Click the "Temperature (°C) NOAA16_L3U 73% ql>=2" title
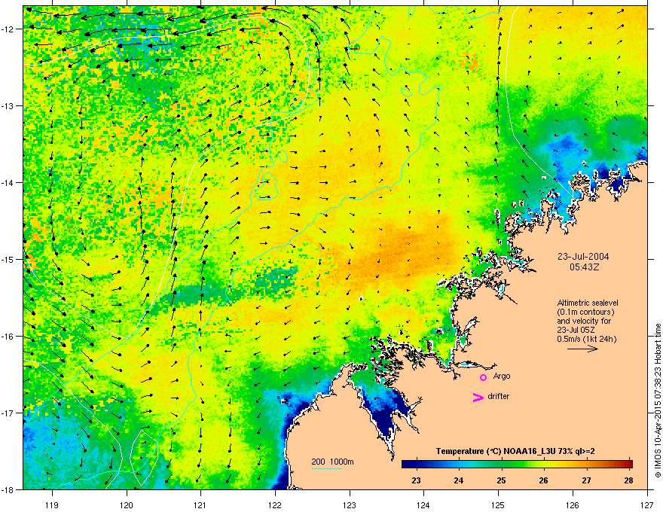663x512 pixels. tap(515, 451)
